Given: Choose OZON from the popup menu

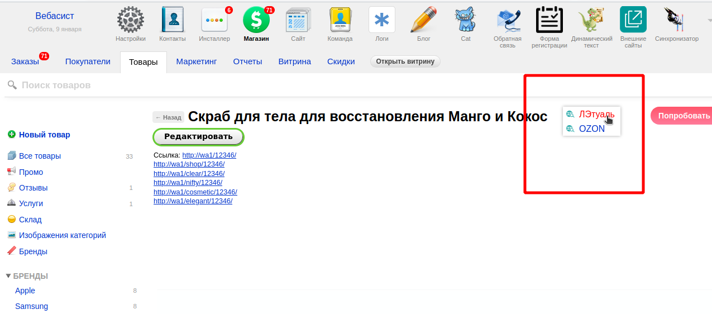Looking at the screenshot, I should [592, 129].
